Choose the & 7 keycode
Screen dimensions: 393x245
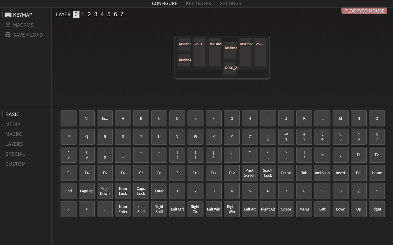[x=377, y=136]
